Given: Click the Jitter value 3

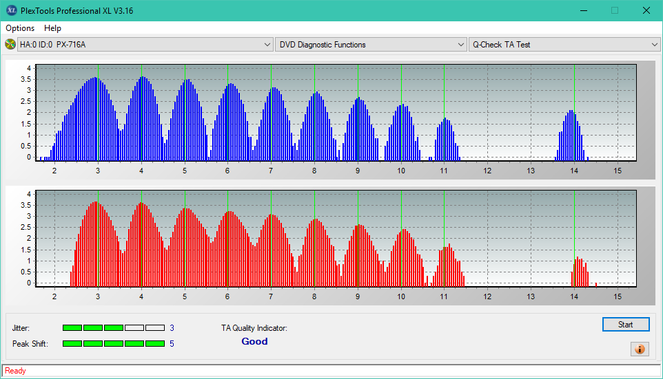Looking at the screenshot, I should (x=172, y=328).
